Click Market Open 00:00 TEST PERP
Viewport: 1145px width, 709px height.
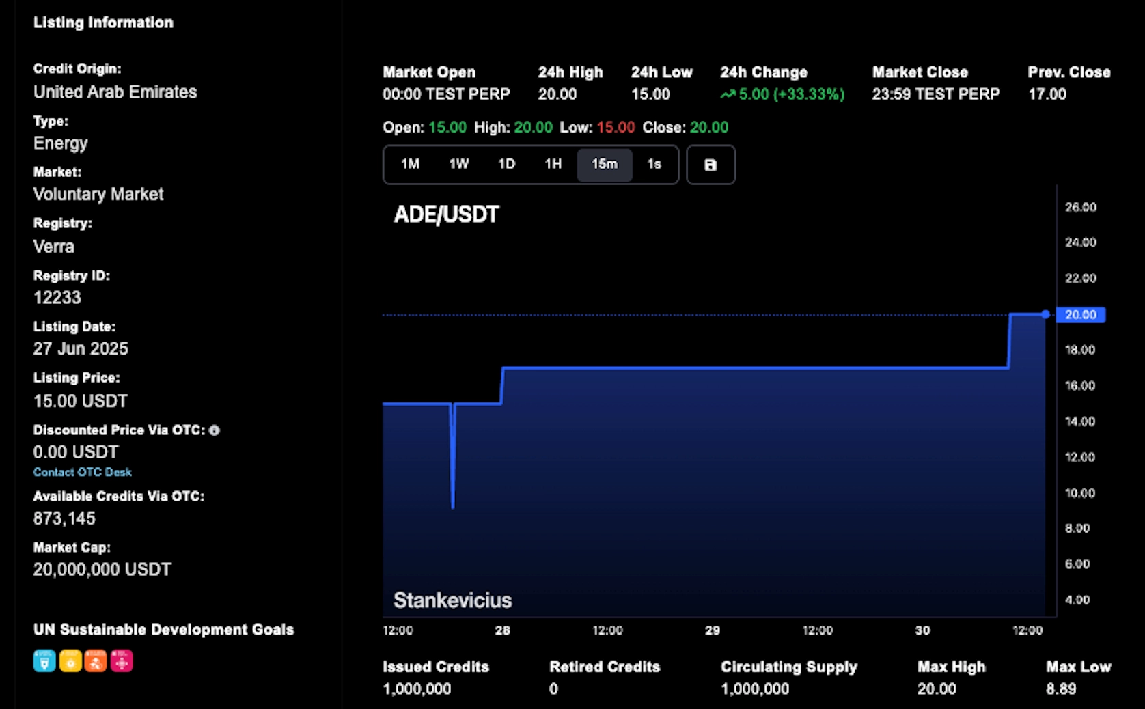click(446, 94)
